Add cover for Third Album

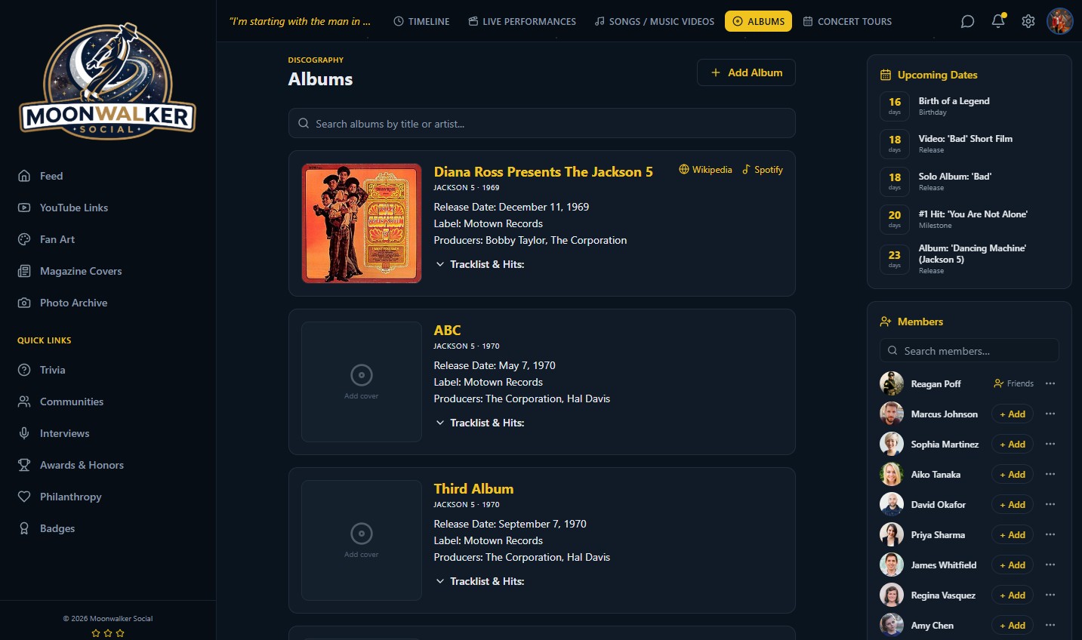click(x=362, y=540)
